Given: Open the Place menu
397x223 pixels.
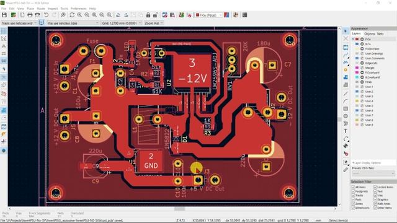Looking at the screenshot, I should pyautogui.click(x=30, y=9).
